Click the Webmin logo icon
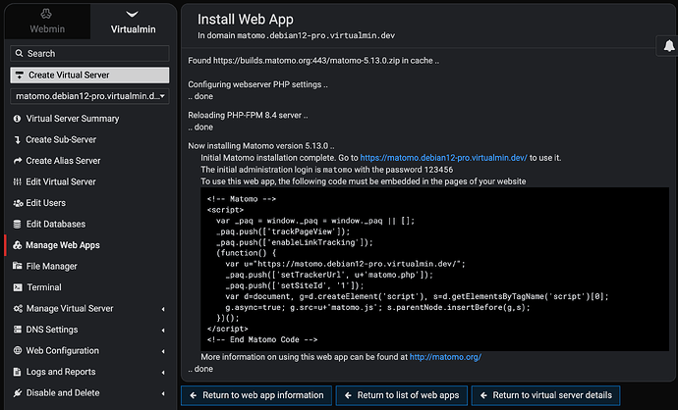This screenshot has width=678, height=410. tap(46, 14)
